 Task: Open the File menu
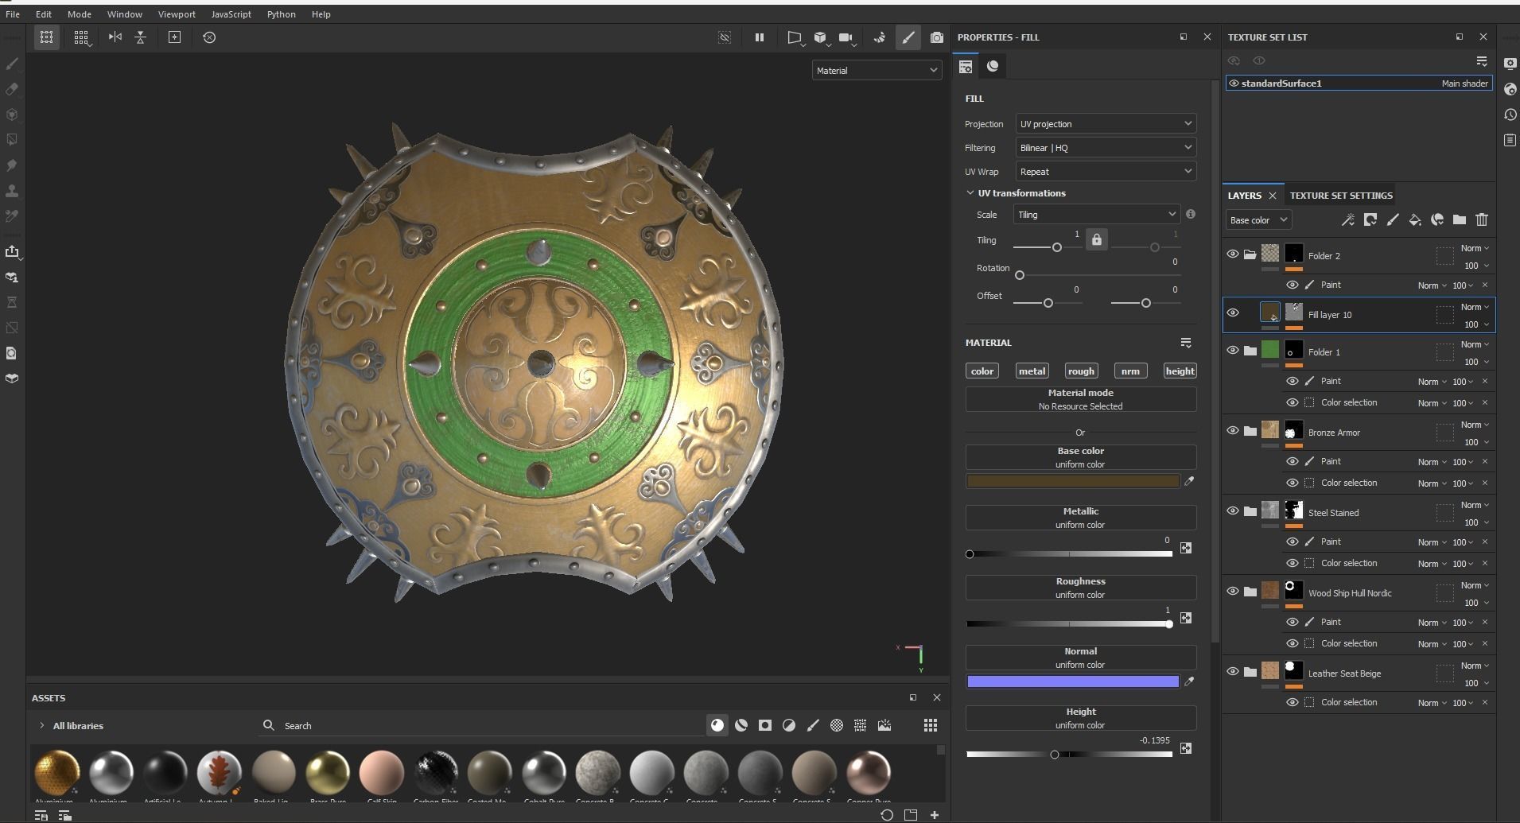click(13, 14)
